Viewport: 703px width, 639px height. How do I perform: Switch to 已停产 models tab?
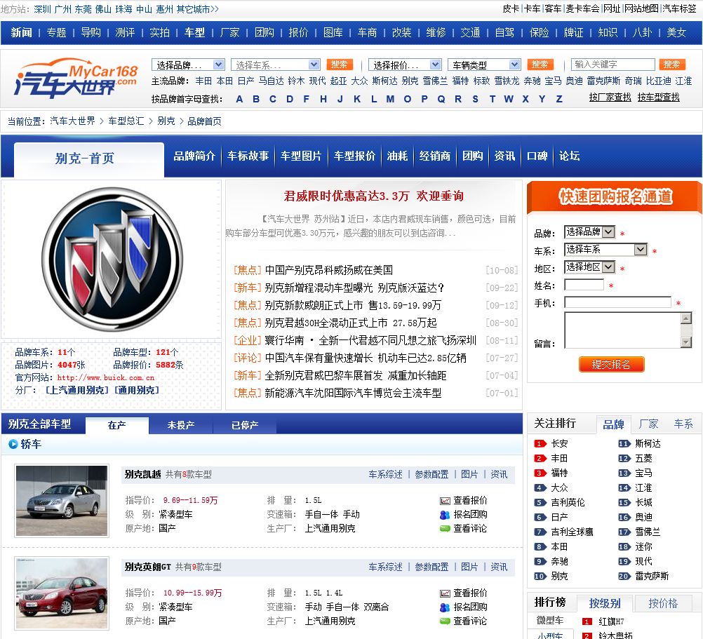(245, 425)
